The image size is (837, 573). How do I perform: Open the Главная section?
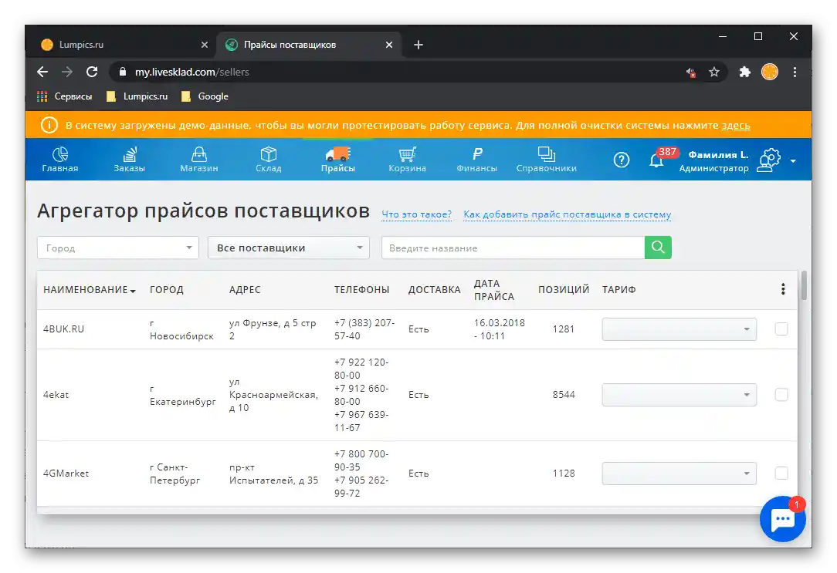59,159
